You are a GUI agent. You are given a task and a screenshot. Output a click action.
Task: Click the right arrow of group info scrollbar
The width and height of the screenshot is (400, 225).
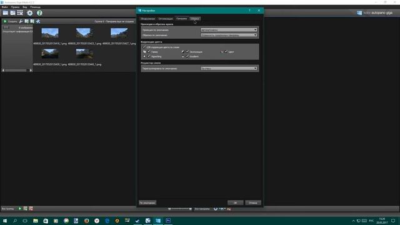[x=31, y=70]
